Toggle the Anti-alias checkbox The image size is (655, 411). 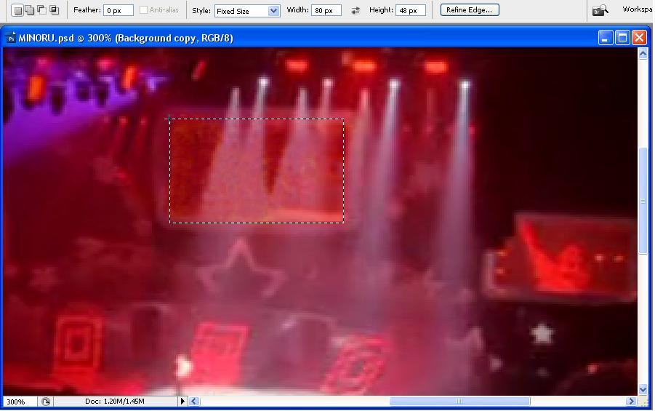click(143, 10)
